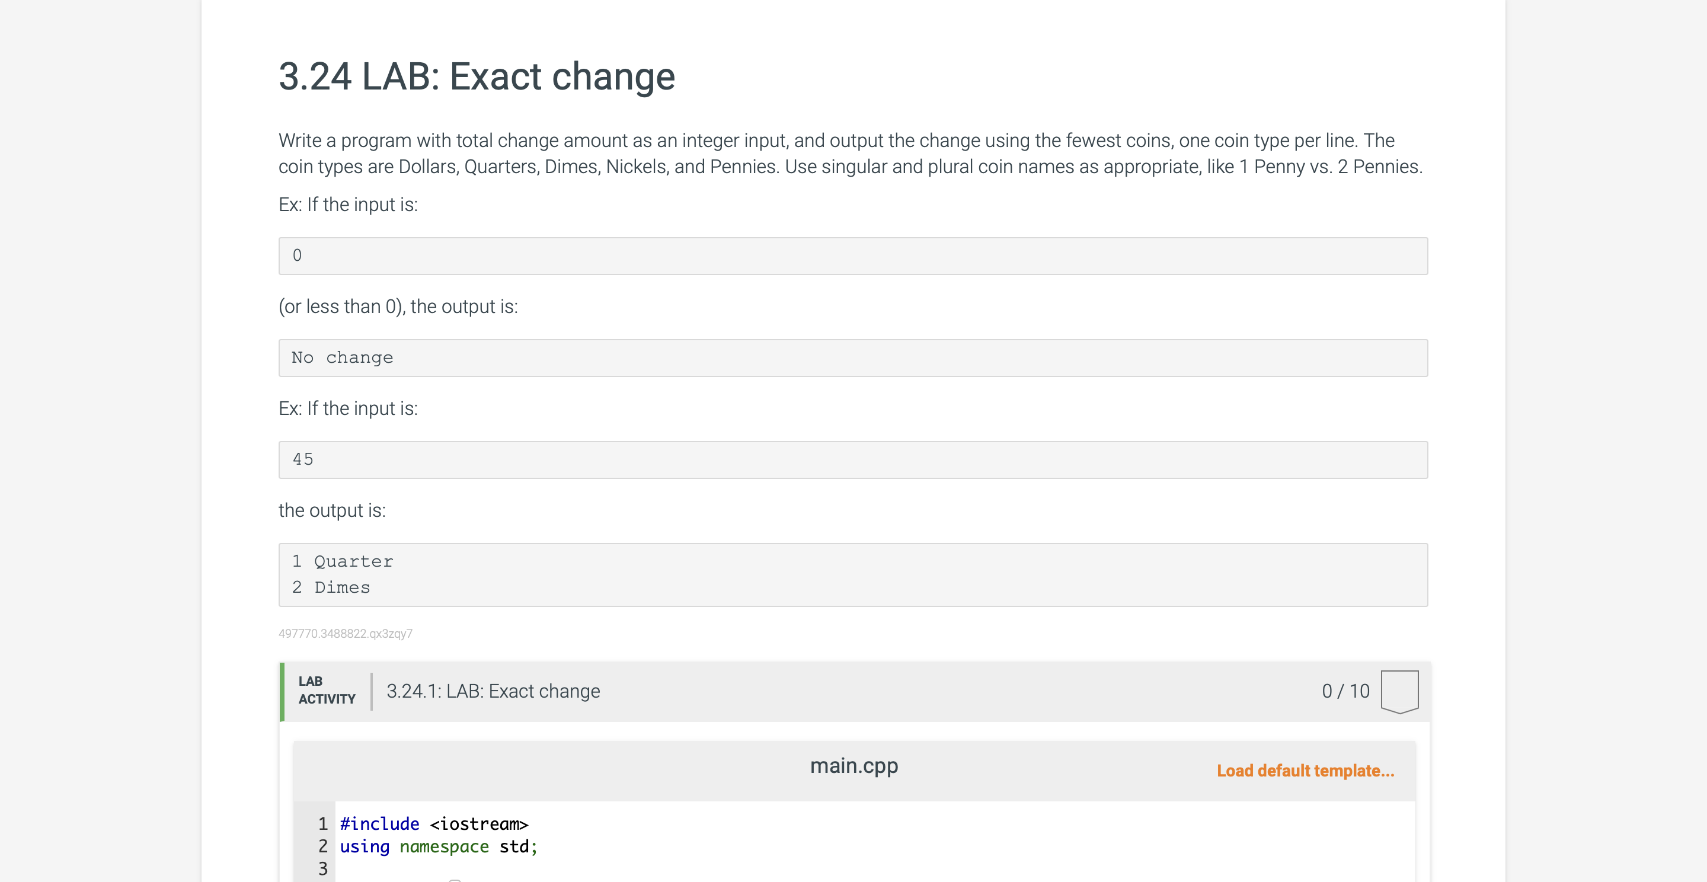Click line number 1 in code gutter

[322, 824]
